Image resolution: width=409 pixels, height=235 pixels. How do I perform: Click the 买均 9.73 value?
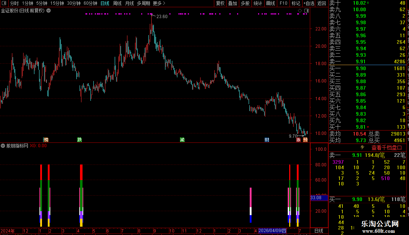[x=361, y=140]
